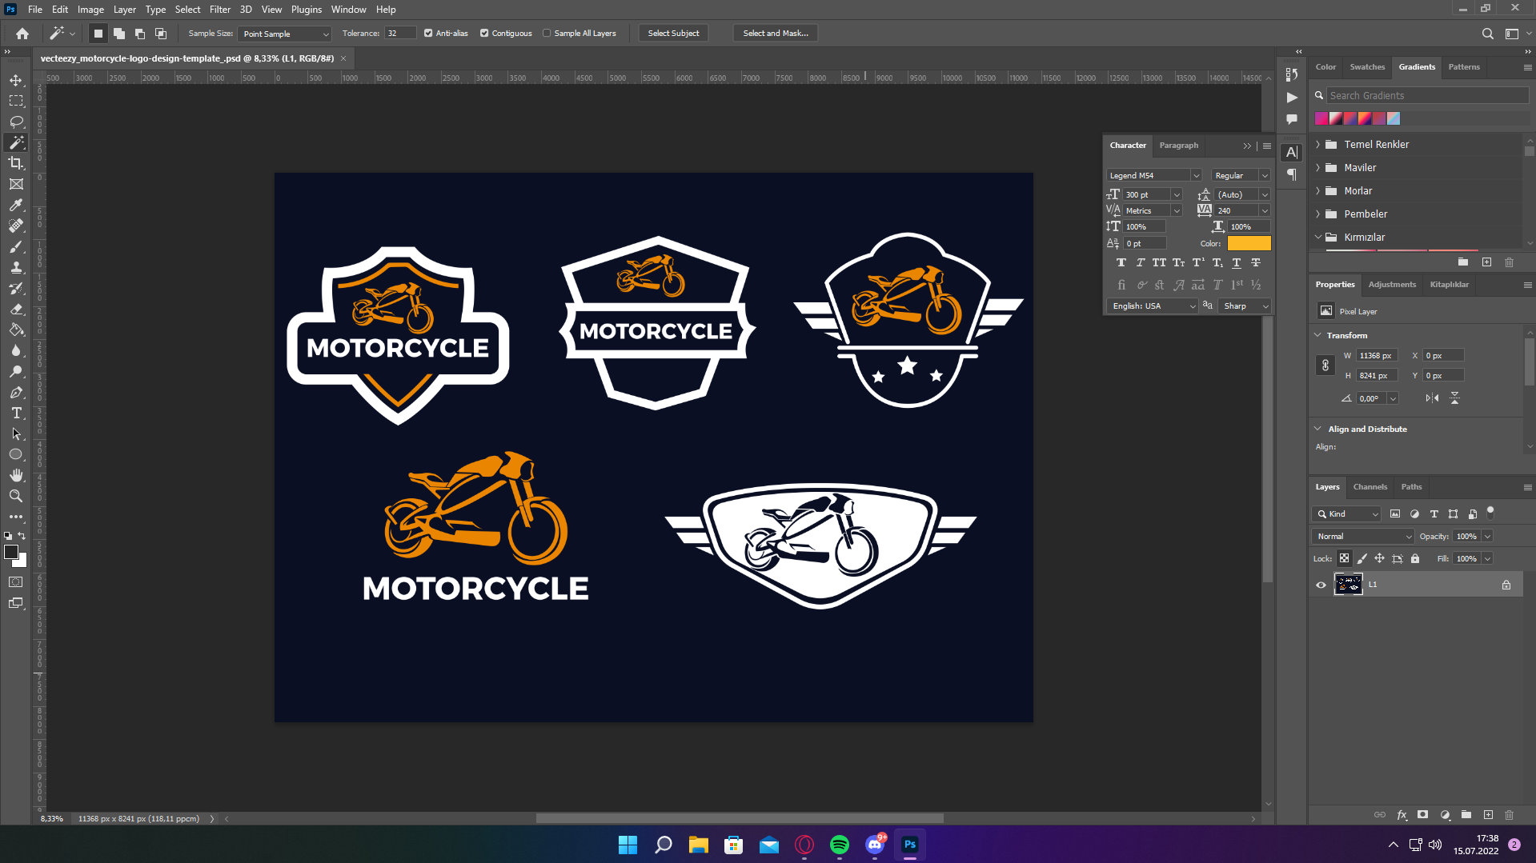The height and width of the screenshot is (863, 1536).
Task: Open the Paths tab
Action: [1411, 487]
